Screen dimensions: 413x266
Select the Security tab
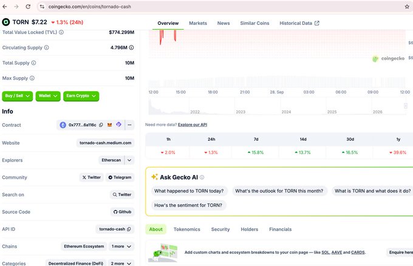[x=220, y=230]
